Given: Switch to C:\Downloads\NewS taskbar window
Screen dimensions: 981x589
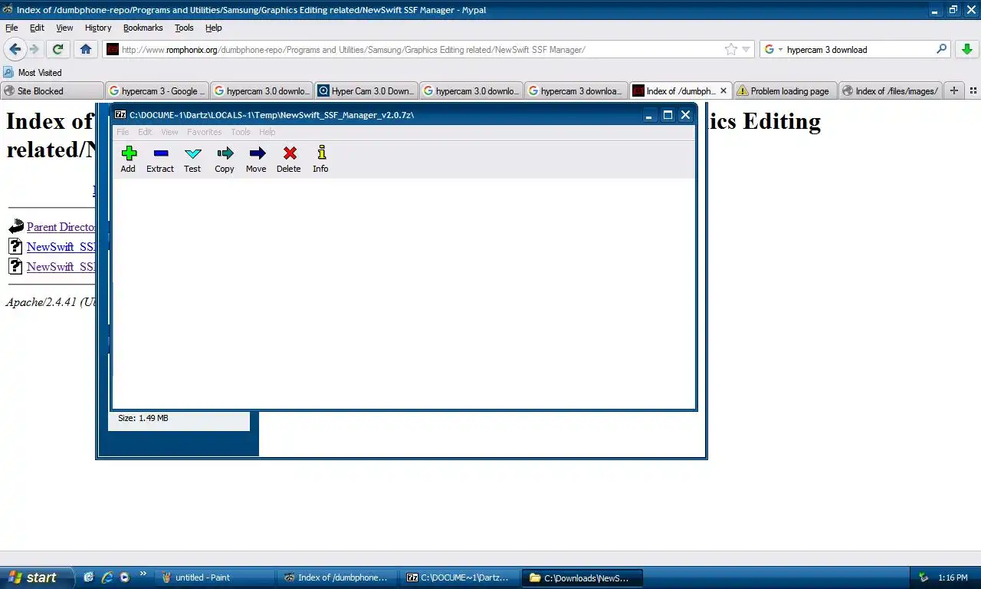Looking at the screenshot, I should point(582,577).
